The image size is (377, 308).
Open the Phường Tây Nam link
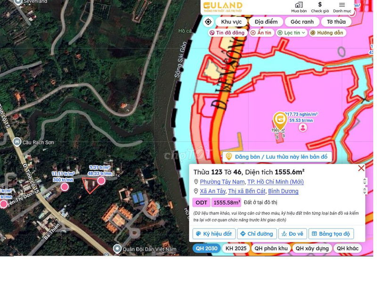click(x=222, y=182)
